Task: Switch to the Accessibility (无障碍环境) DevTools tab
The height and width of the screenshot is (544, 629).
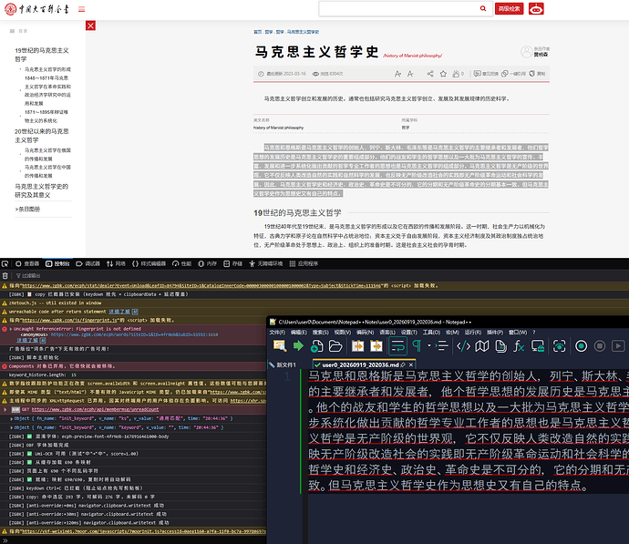Action: 265,263
